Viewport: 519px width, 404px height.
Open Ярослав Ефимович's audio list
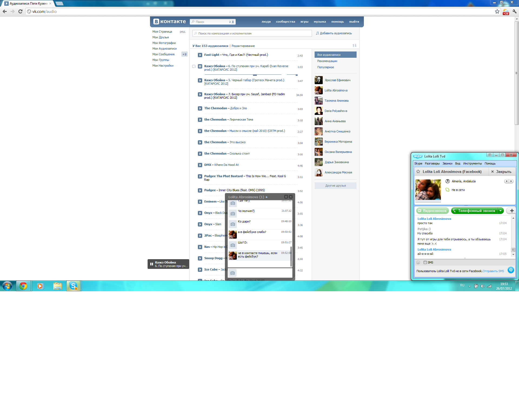click(337, 80)
